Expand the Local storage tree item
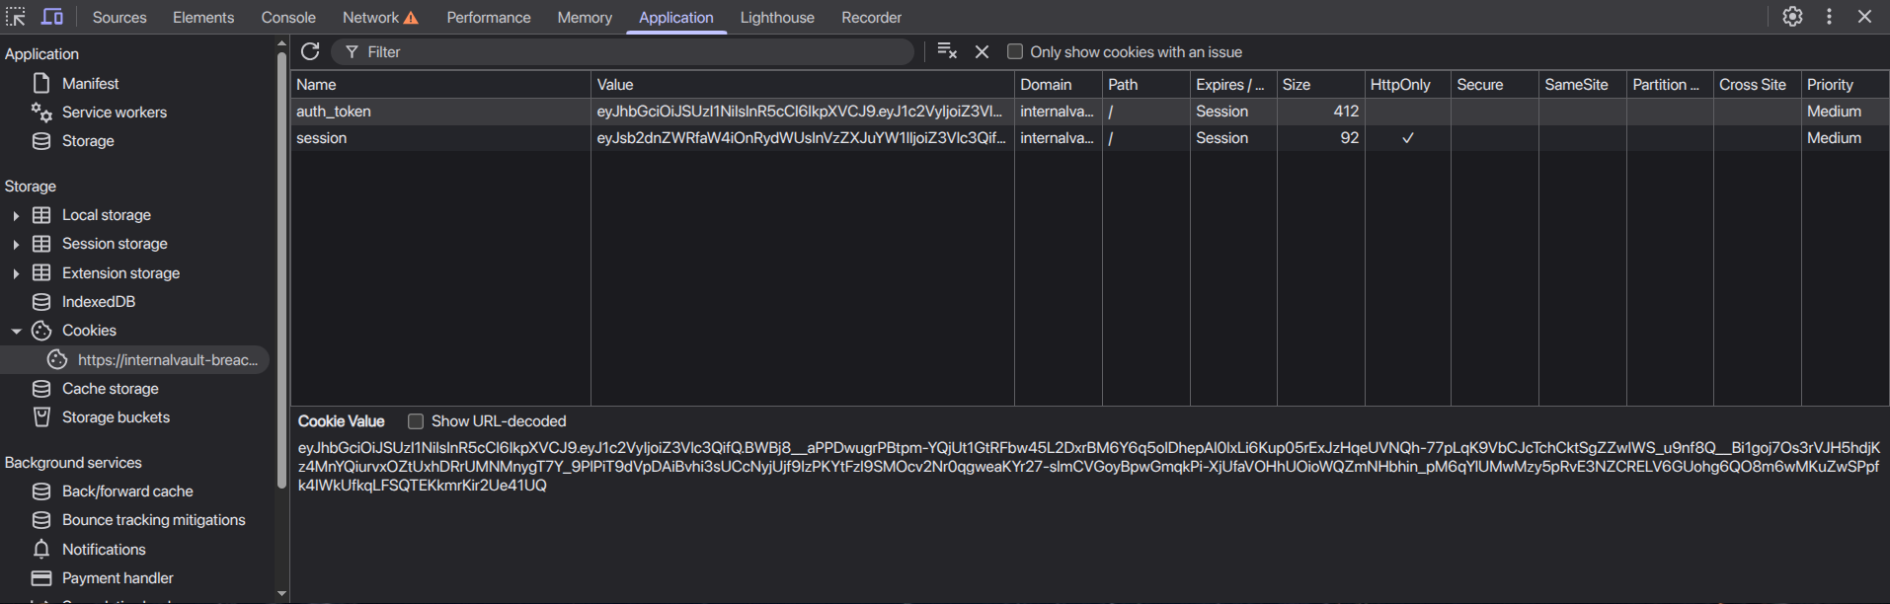Screen dimensions: 1890x604 [x=16, y=215]
